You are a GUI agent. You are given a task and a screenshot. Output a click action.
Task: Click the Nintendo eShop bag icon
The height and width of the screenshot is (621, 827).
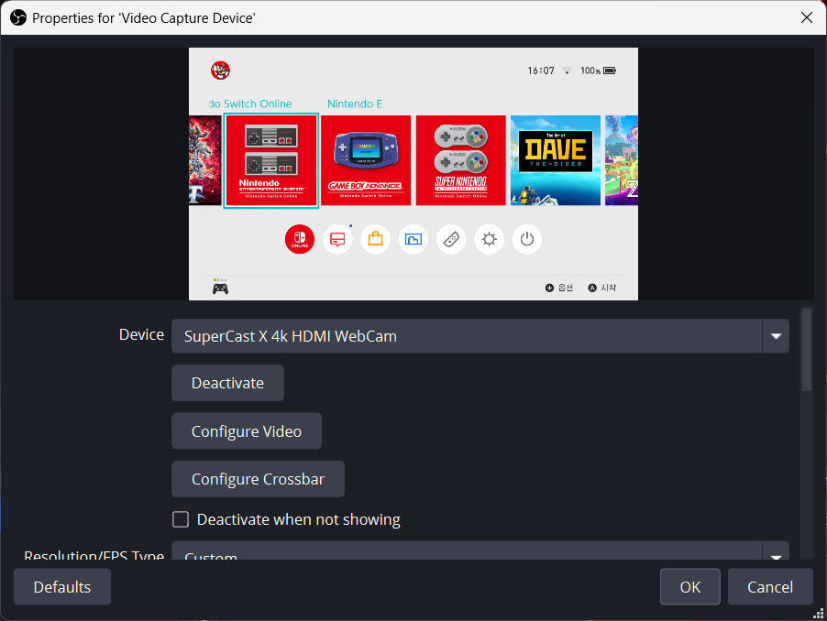pos(376,239)
